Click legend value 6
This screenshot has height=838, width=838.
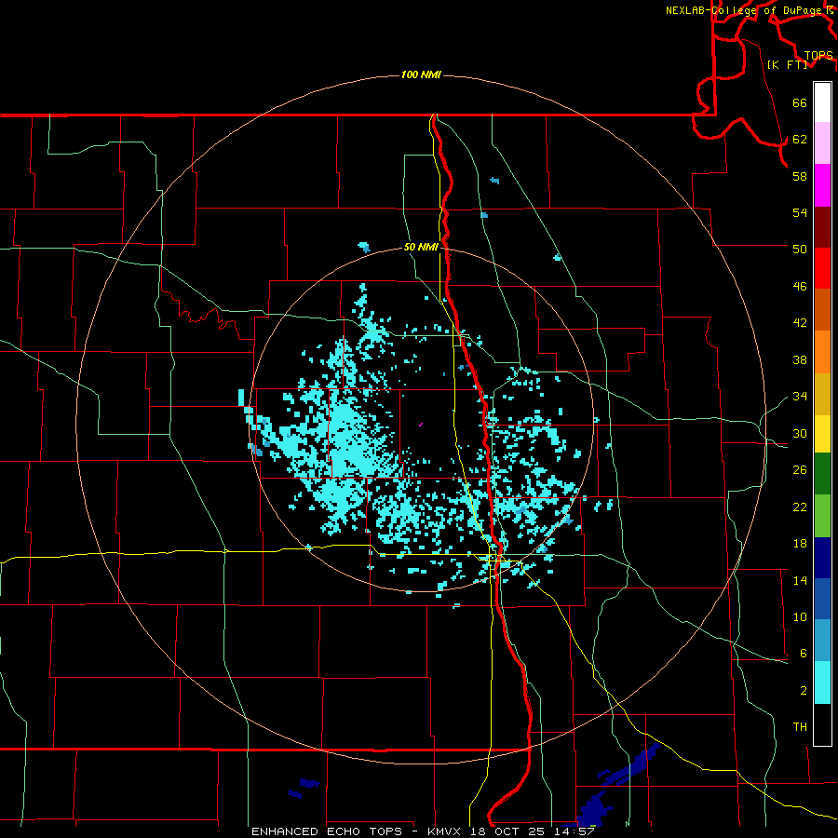[803, 653]
